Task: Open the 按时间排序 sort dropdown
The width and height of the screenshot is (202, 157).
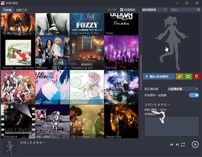Action: click(x=155, y=10)
